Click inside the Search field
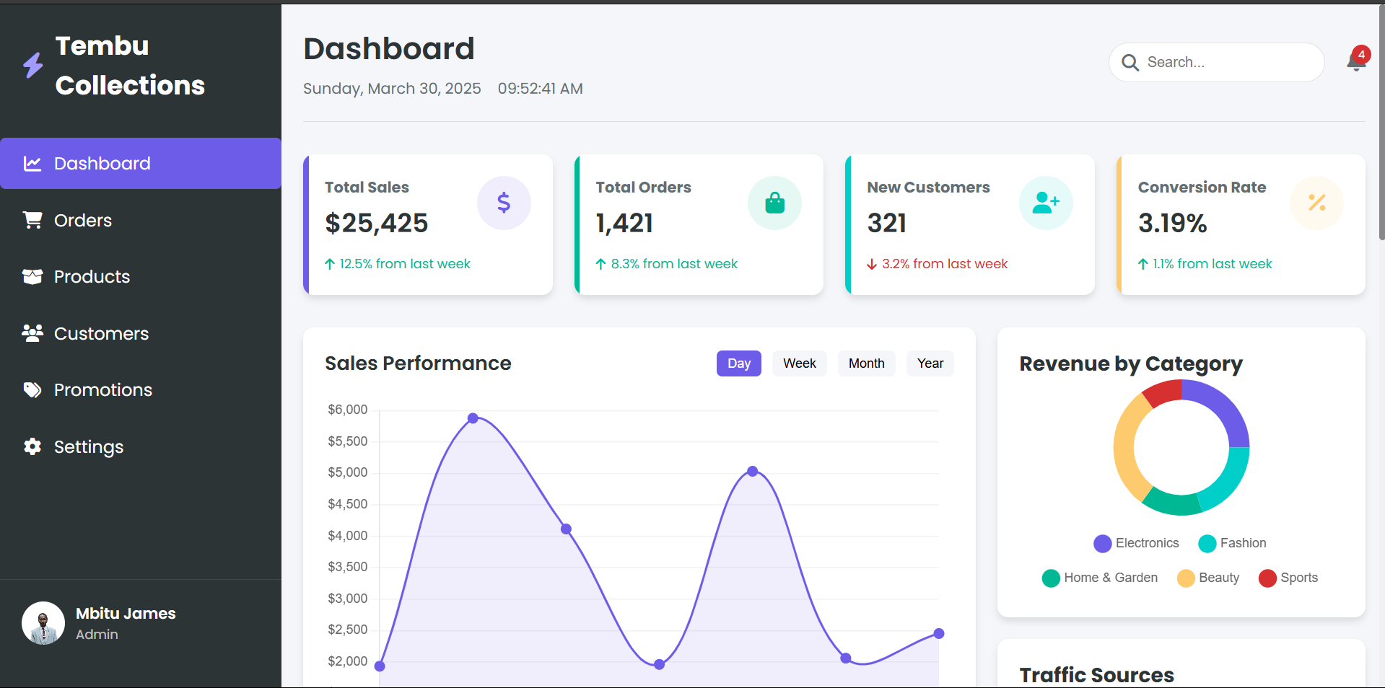This screenshot has width=1385, height=688. 1227,62
